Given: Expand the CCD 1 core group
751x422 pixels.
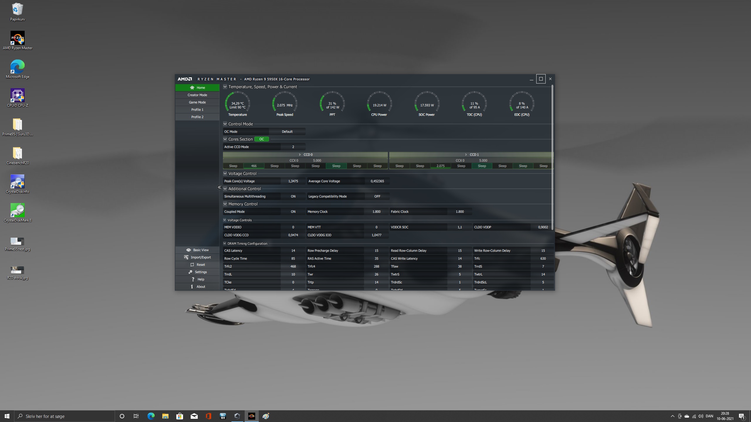Looking at the screenshot, I should coord(466,154).
